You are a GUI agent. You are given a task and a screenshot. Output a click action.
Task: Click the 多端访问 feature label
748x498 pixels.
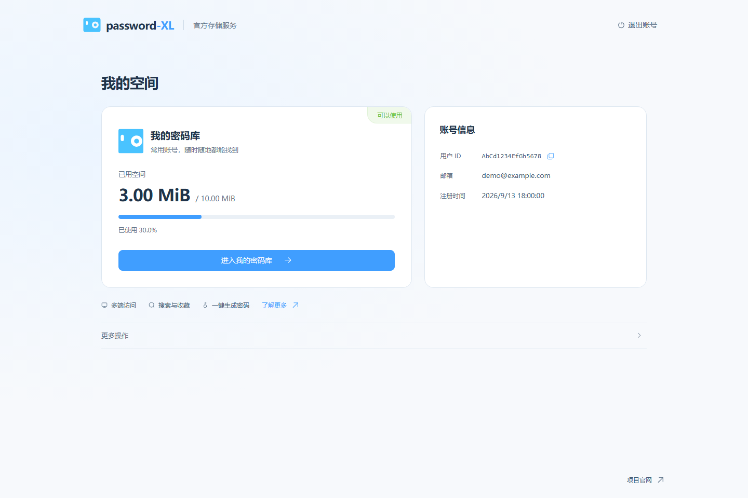(x=124, y=305)
